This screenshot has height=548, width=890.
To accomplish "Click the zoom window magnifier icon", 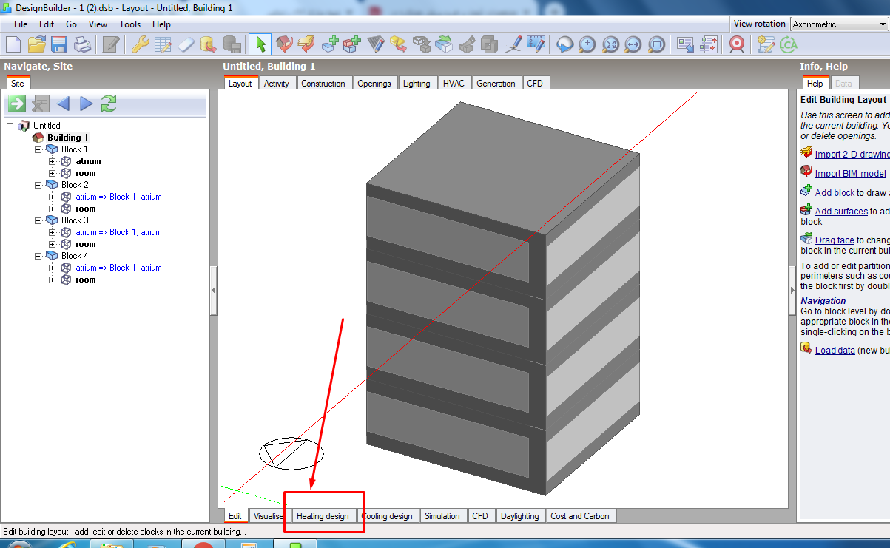I will tap(656, 44).
